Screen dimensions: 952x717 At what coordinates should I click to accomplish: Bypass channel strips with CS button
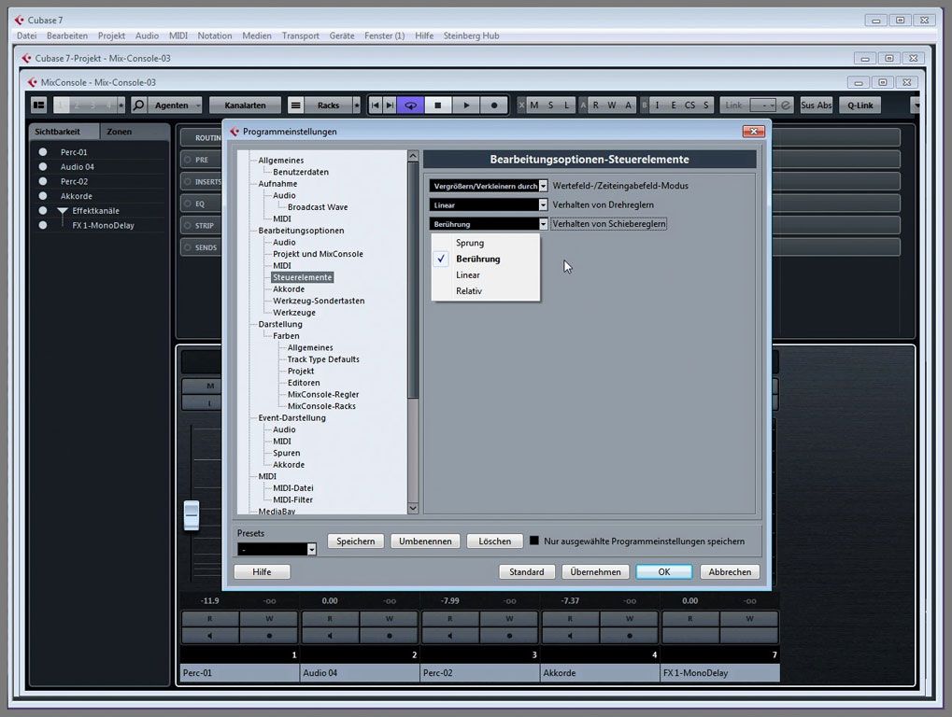689,105
